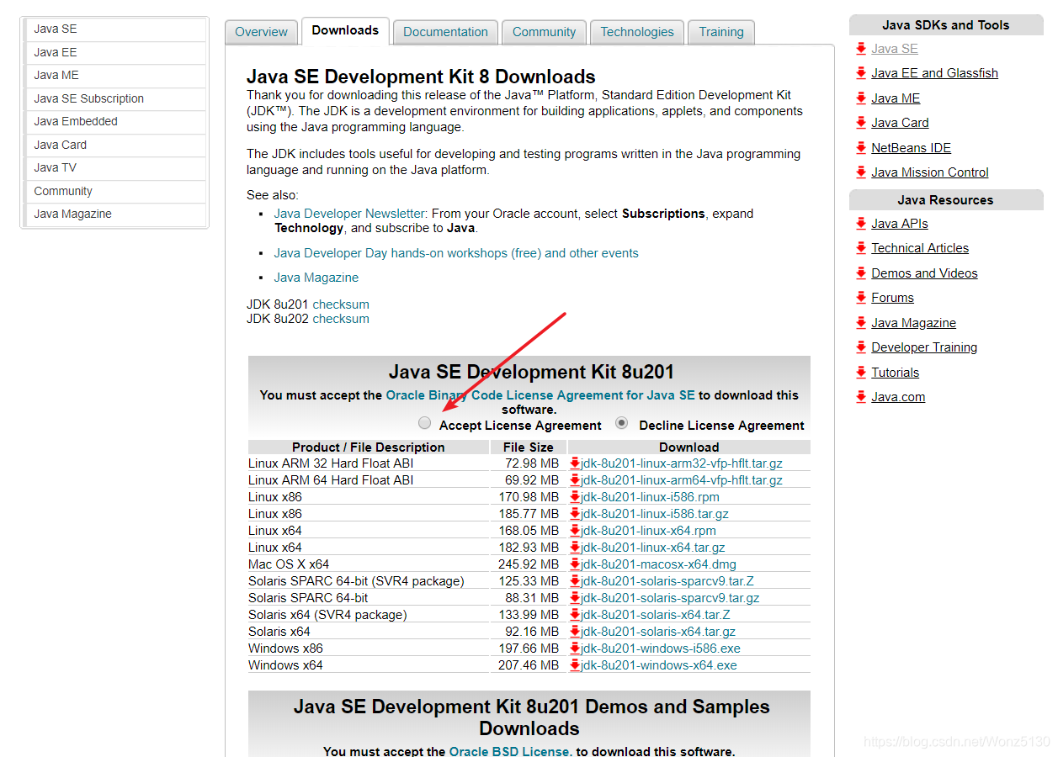The width and height of the screenshot is (1058, 757).
Task: Click the red icon beside Java APIs
Action: [861, 223]
